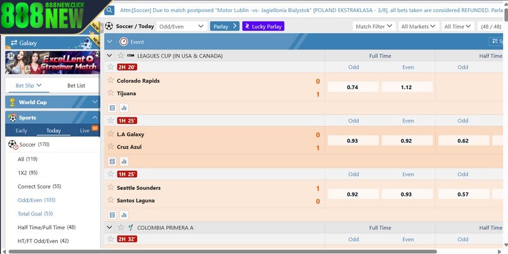Click the Event clock icon

point(123,41)
